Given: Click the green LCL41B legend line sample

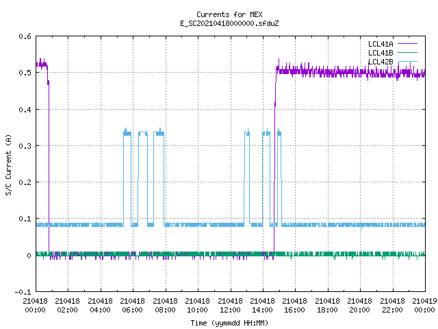Looking at the screenshot, I should 408,52.
